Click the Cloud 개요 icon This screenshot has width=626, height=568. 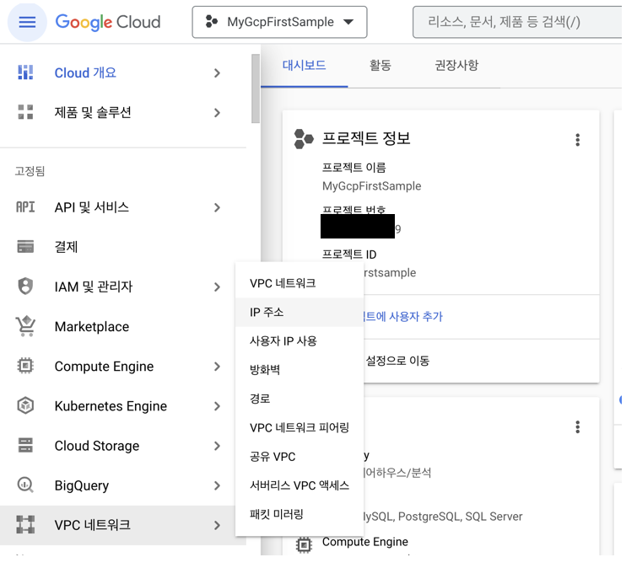coord(25,72)
